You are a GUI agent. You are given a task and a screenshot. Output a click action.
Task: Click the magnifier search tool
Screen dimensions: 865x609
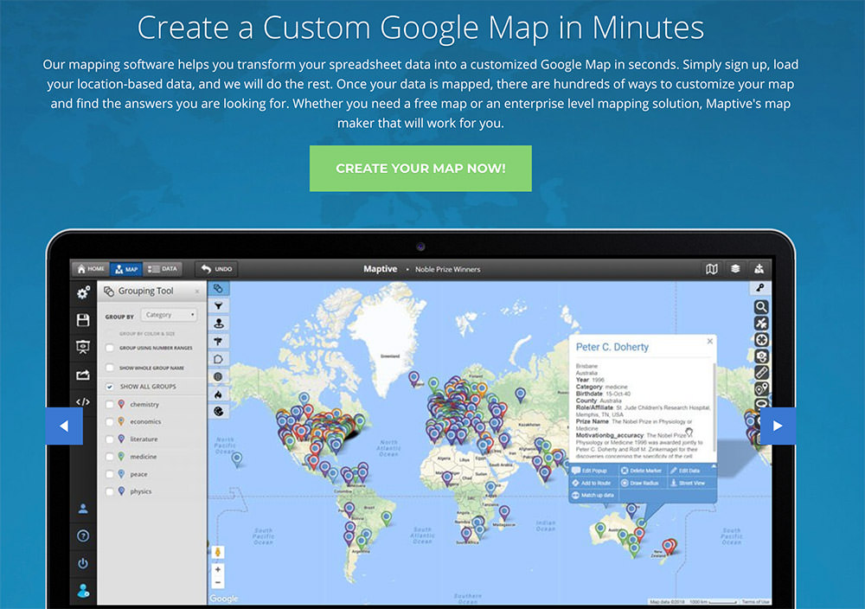(x=761, y=307)
